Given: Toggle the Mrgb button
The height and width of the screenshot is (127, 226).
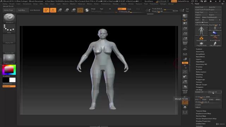Looking at the screenshot, I should 93,9.
